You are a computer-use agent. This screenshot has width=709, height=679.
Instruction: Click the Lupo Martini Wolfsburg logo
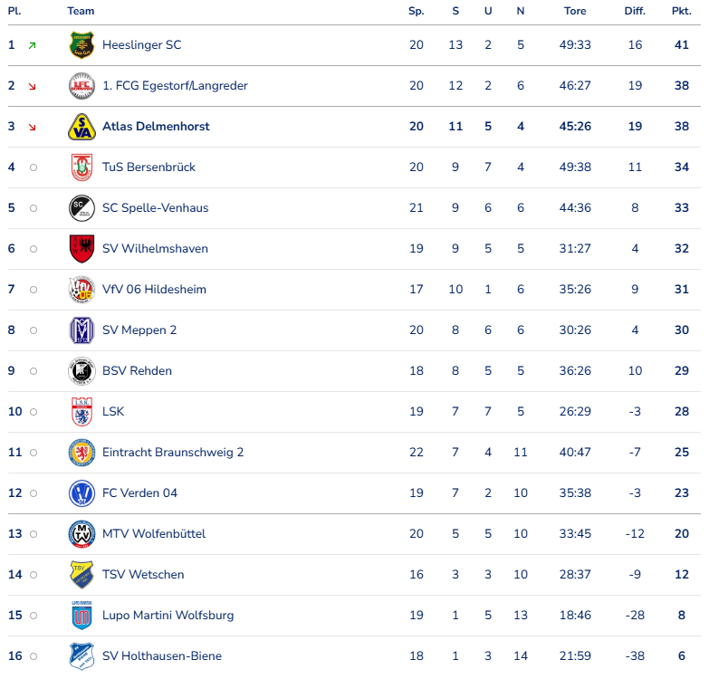click(x=81, y=615)
